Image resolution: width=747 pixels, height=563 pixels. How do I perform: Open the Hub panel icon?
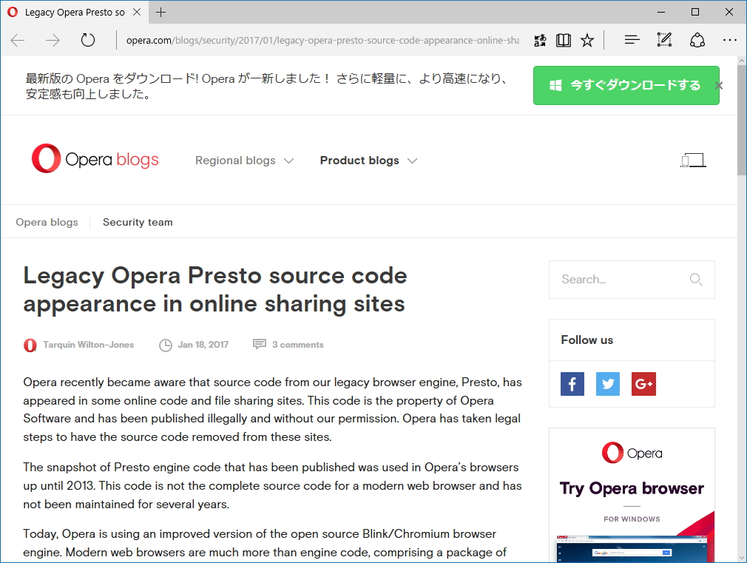631,40
